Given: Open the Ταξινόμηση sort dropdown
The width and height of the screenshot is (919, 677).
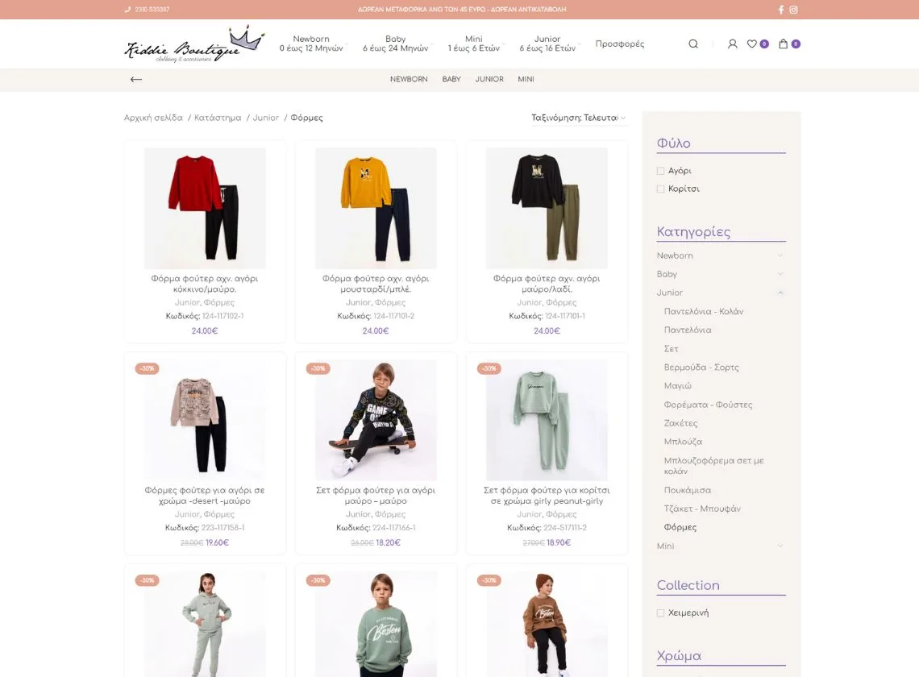Looking at the screenshot, I should [x=579, y=118].
